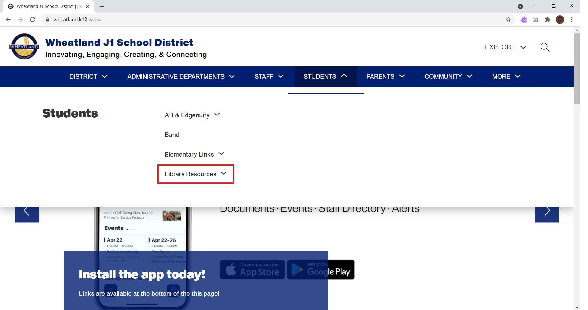Click the browser back arrow
The image size is (588, 310).
pos(8,20)
